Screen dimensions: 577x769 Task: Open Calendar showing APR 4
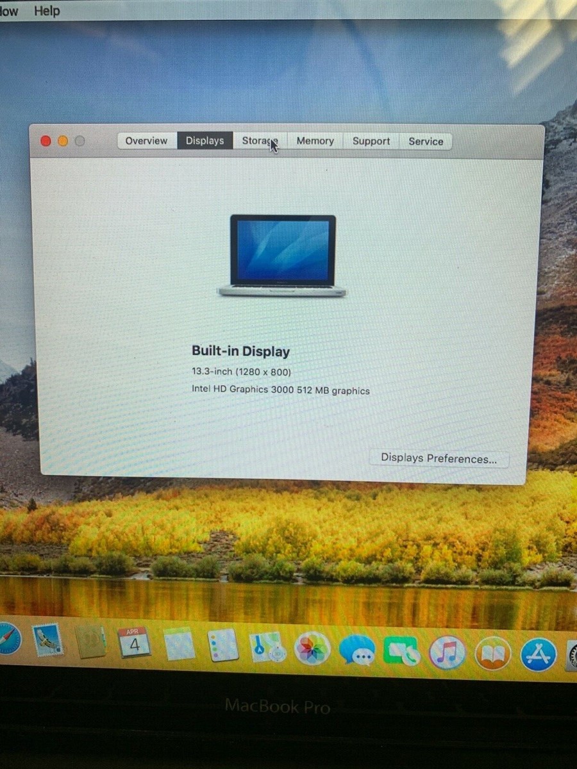134,642
